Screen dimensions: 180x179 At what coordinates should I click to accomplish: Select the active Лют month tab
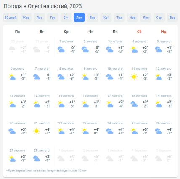point(79,18)
